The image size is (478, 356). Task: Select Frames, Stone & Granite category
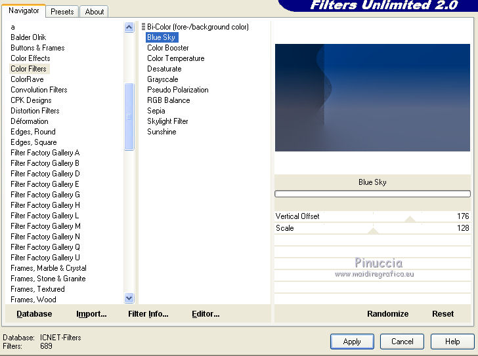(48, 279)
